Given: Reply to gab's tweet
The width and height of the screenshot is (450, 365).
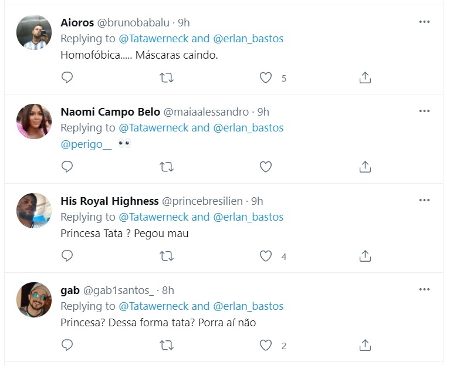Looking at the screenshot, I should click(67, 345).
